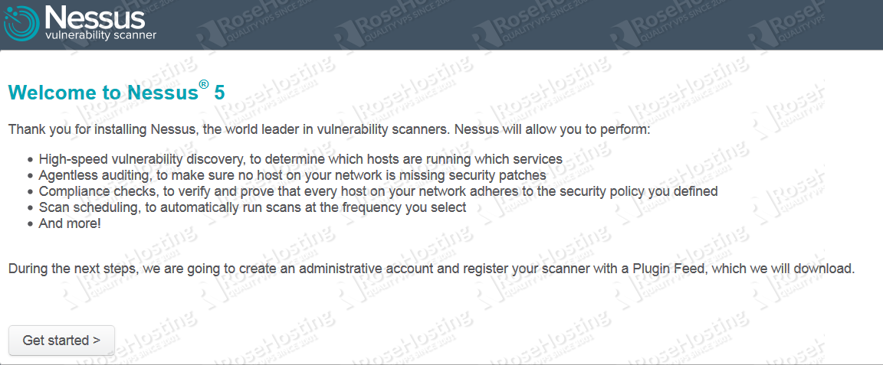Viewport: 883px width, 365px height.
Task: Click the Welcome to Nessus 5 heading
Action: click(117, 92)
